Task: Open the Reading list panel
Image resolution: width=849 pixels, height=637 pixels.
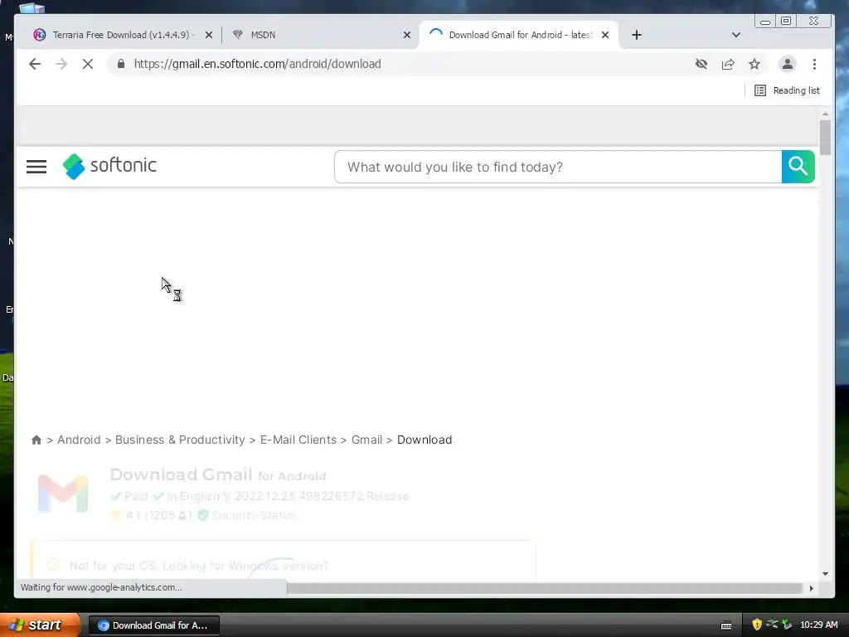Action: [x=787, y=90]
